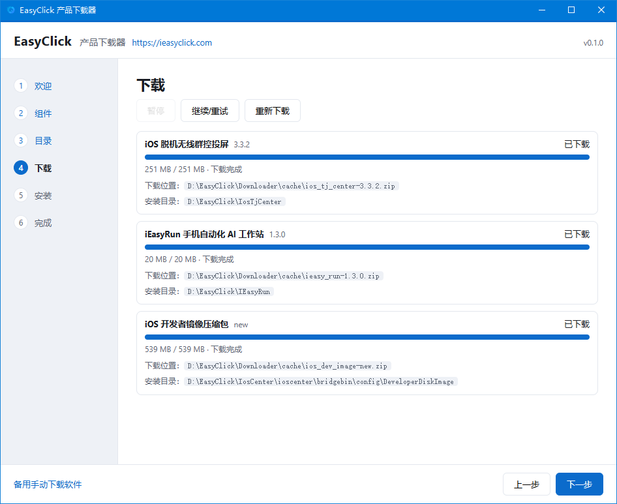
Task: Click the 重新下载 button
Action: (272, 111)
